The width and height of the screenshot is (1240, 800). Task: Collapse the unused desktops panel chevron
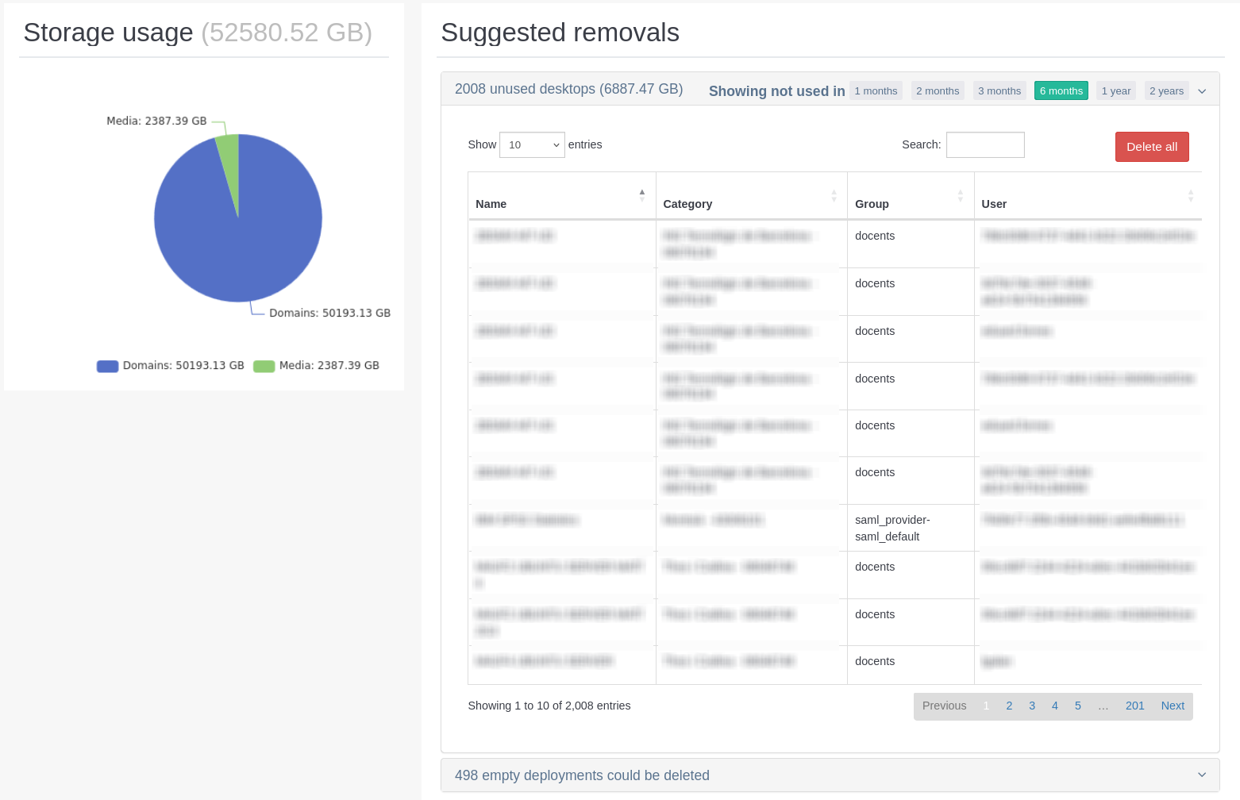[x=1202, y=91]
